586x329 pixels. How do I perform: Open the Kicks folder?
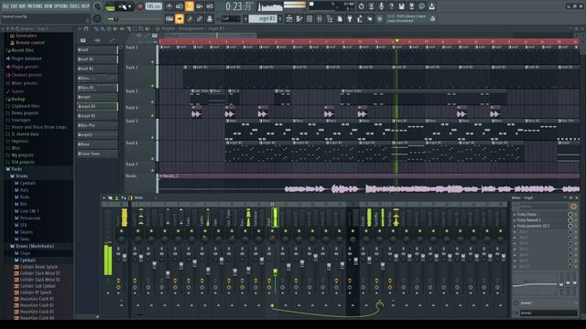[25, 197]
